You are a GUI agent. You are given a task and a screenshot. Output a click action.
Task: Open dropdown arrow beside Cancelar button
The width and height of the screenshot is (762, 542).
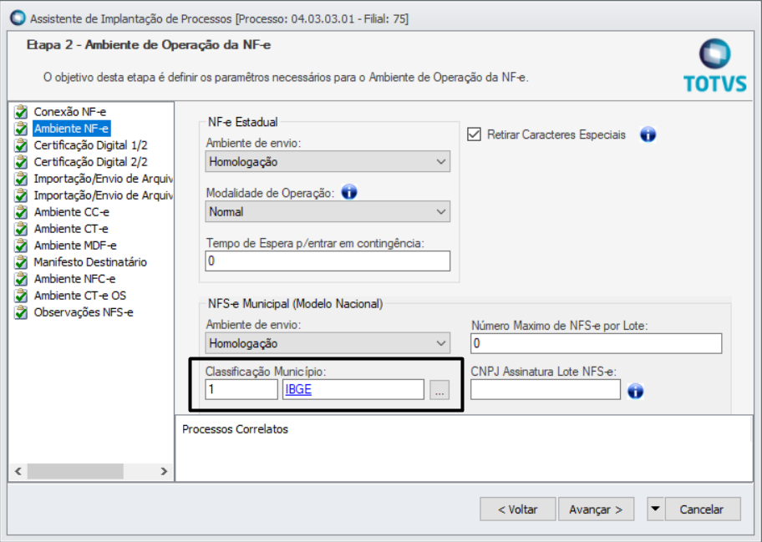click(655, 509)
